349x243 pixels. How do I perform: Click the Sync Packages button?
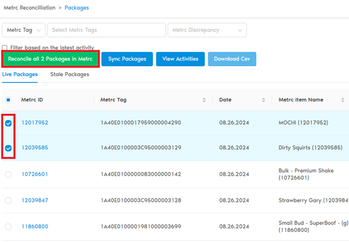[127, 59]
